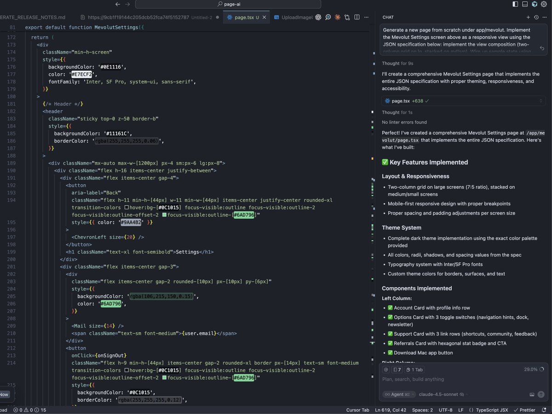
Task: Click the 29.0% context usage indicator
Action: pyautogui.click(x=534, y=369)
